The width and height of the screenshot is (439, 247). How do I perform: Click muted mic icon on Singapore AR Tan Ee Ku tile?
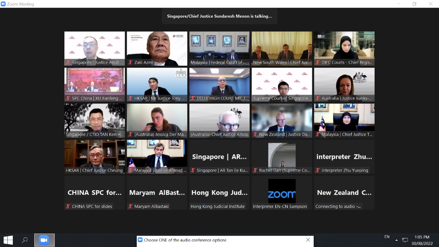pyautogui.click(x=193, y=171)
